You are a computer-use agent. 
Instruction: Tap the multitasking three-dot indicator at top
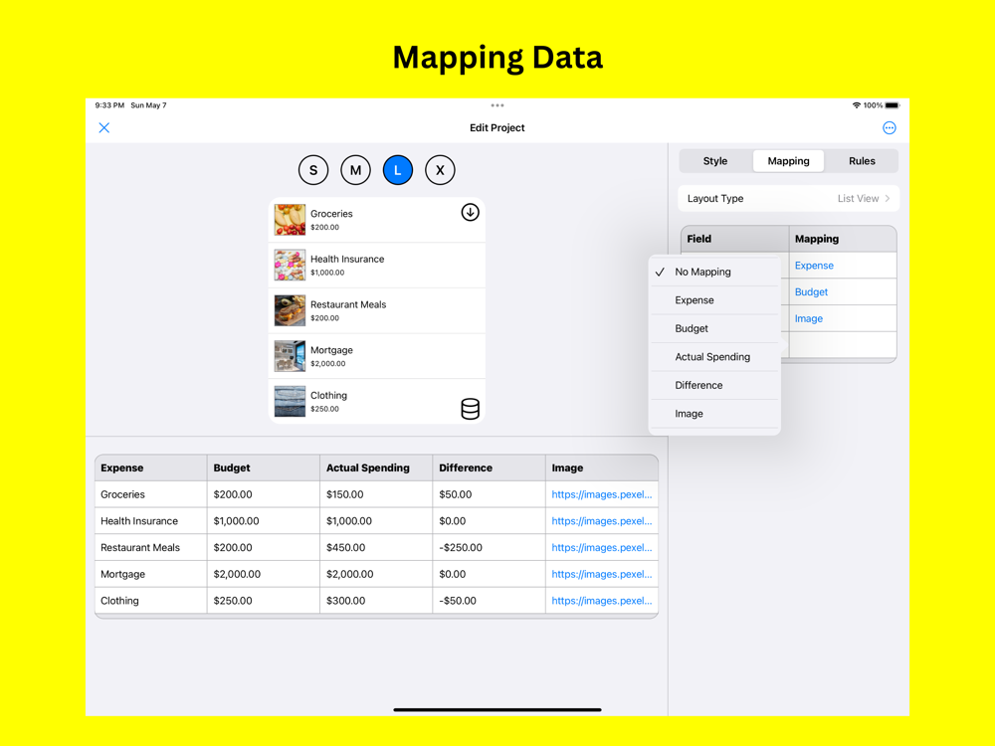click(x=497, y=105)
